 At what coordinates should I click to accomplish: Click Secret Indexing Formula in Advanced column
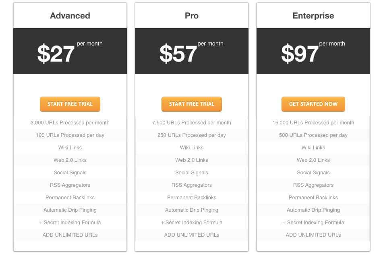point(70,223)
